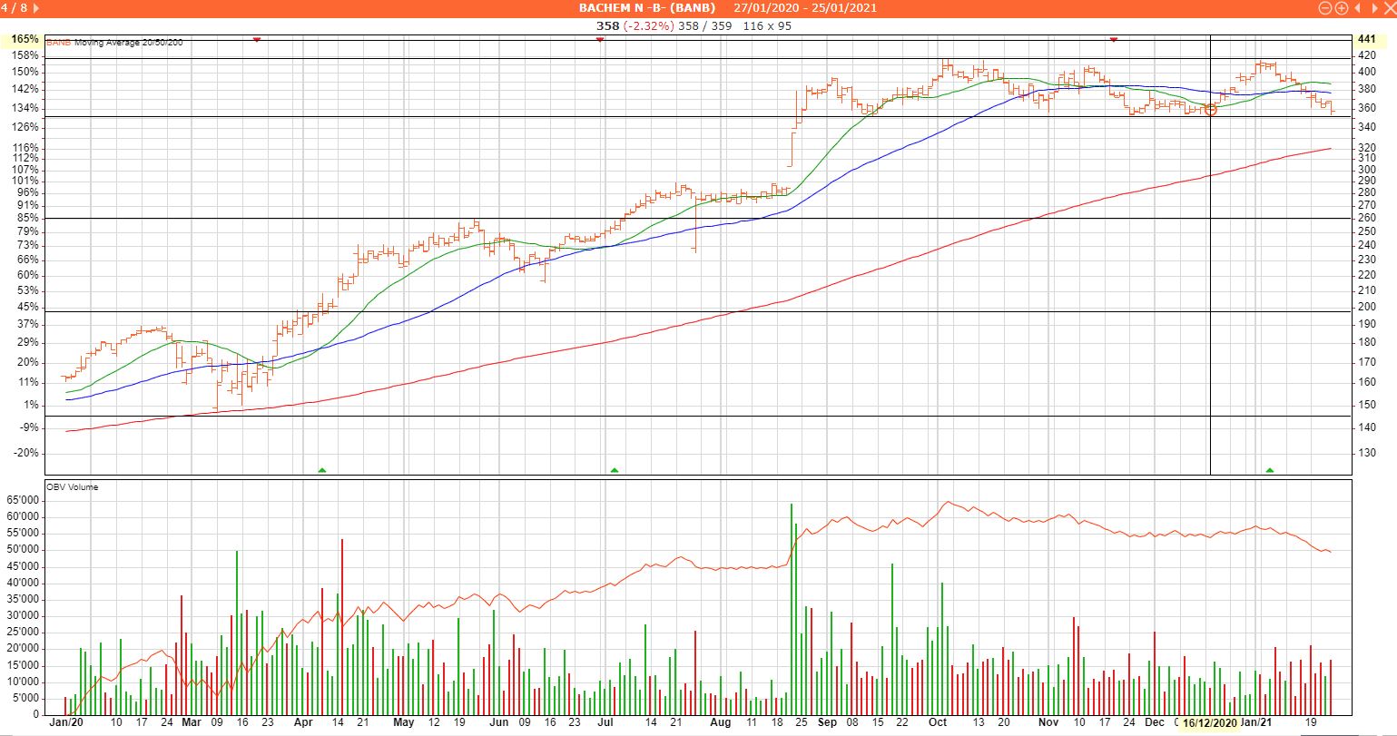1397x736 pixels.
Task: Click the 441 price label on right axis
Action: tap(1366, 40)
